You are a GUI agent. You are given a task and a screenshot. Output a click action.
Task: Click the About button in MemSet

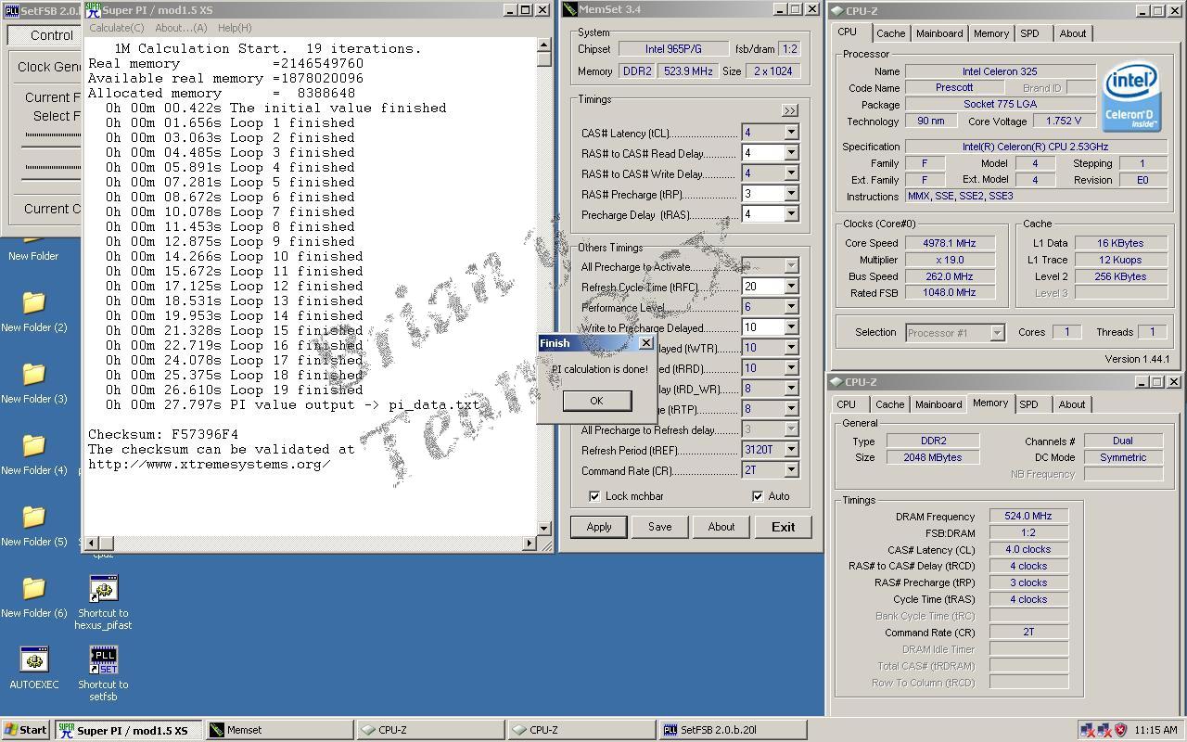point(721,527)
